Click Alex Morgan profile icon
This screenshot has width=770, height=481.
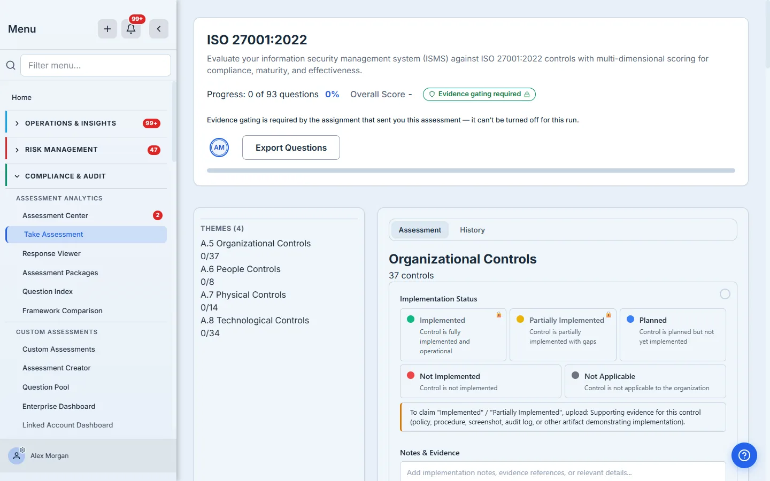point(17,456)
